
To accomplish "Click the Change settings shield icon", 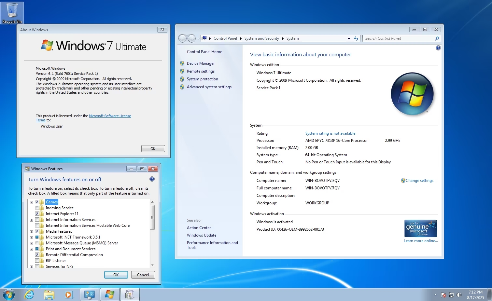I will point(403,181).
